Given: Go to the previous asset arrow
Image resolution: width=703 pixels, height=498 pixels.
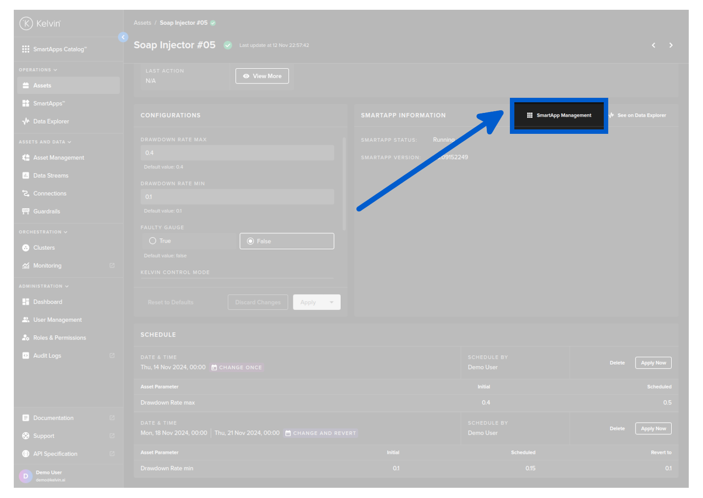Looking at the screenshot, I should 653,45.
